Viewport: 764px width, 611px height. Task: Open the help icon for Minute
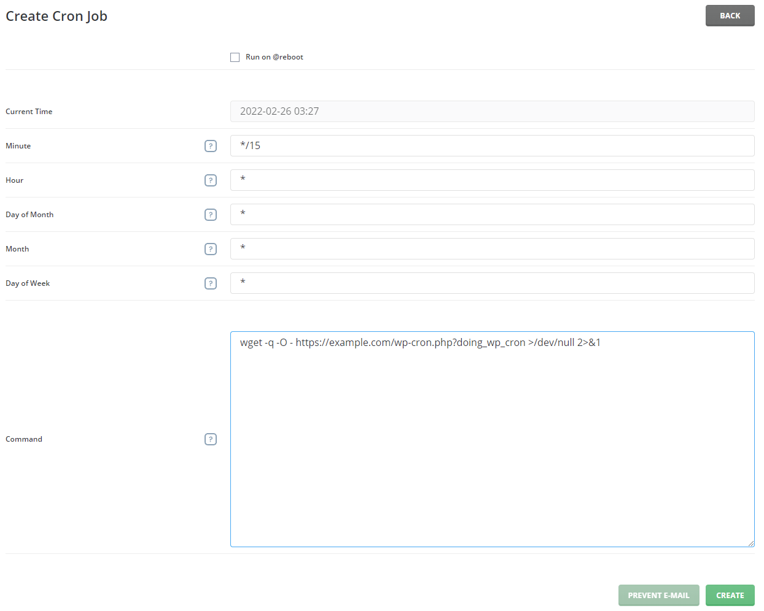click(211, 146)
